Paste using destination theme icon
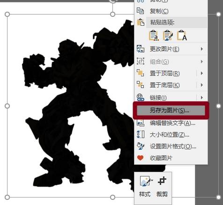This screenshot has width=223, height=205. pyautogui.click(x=154, y=36)
